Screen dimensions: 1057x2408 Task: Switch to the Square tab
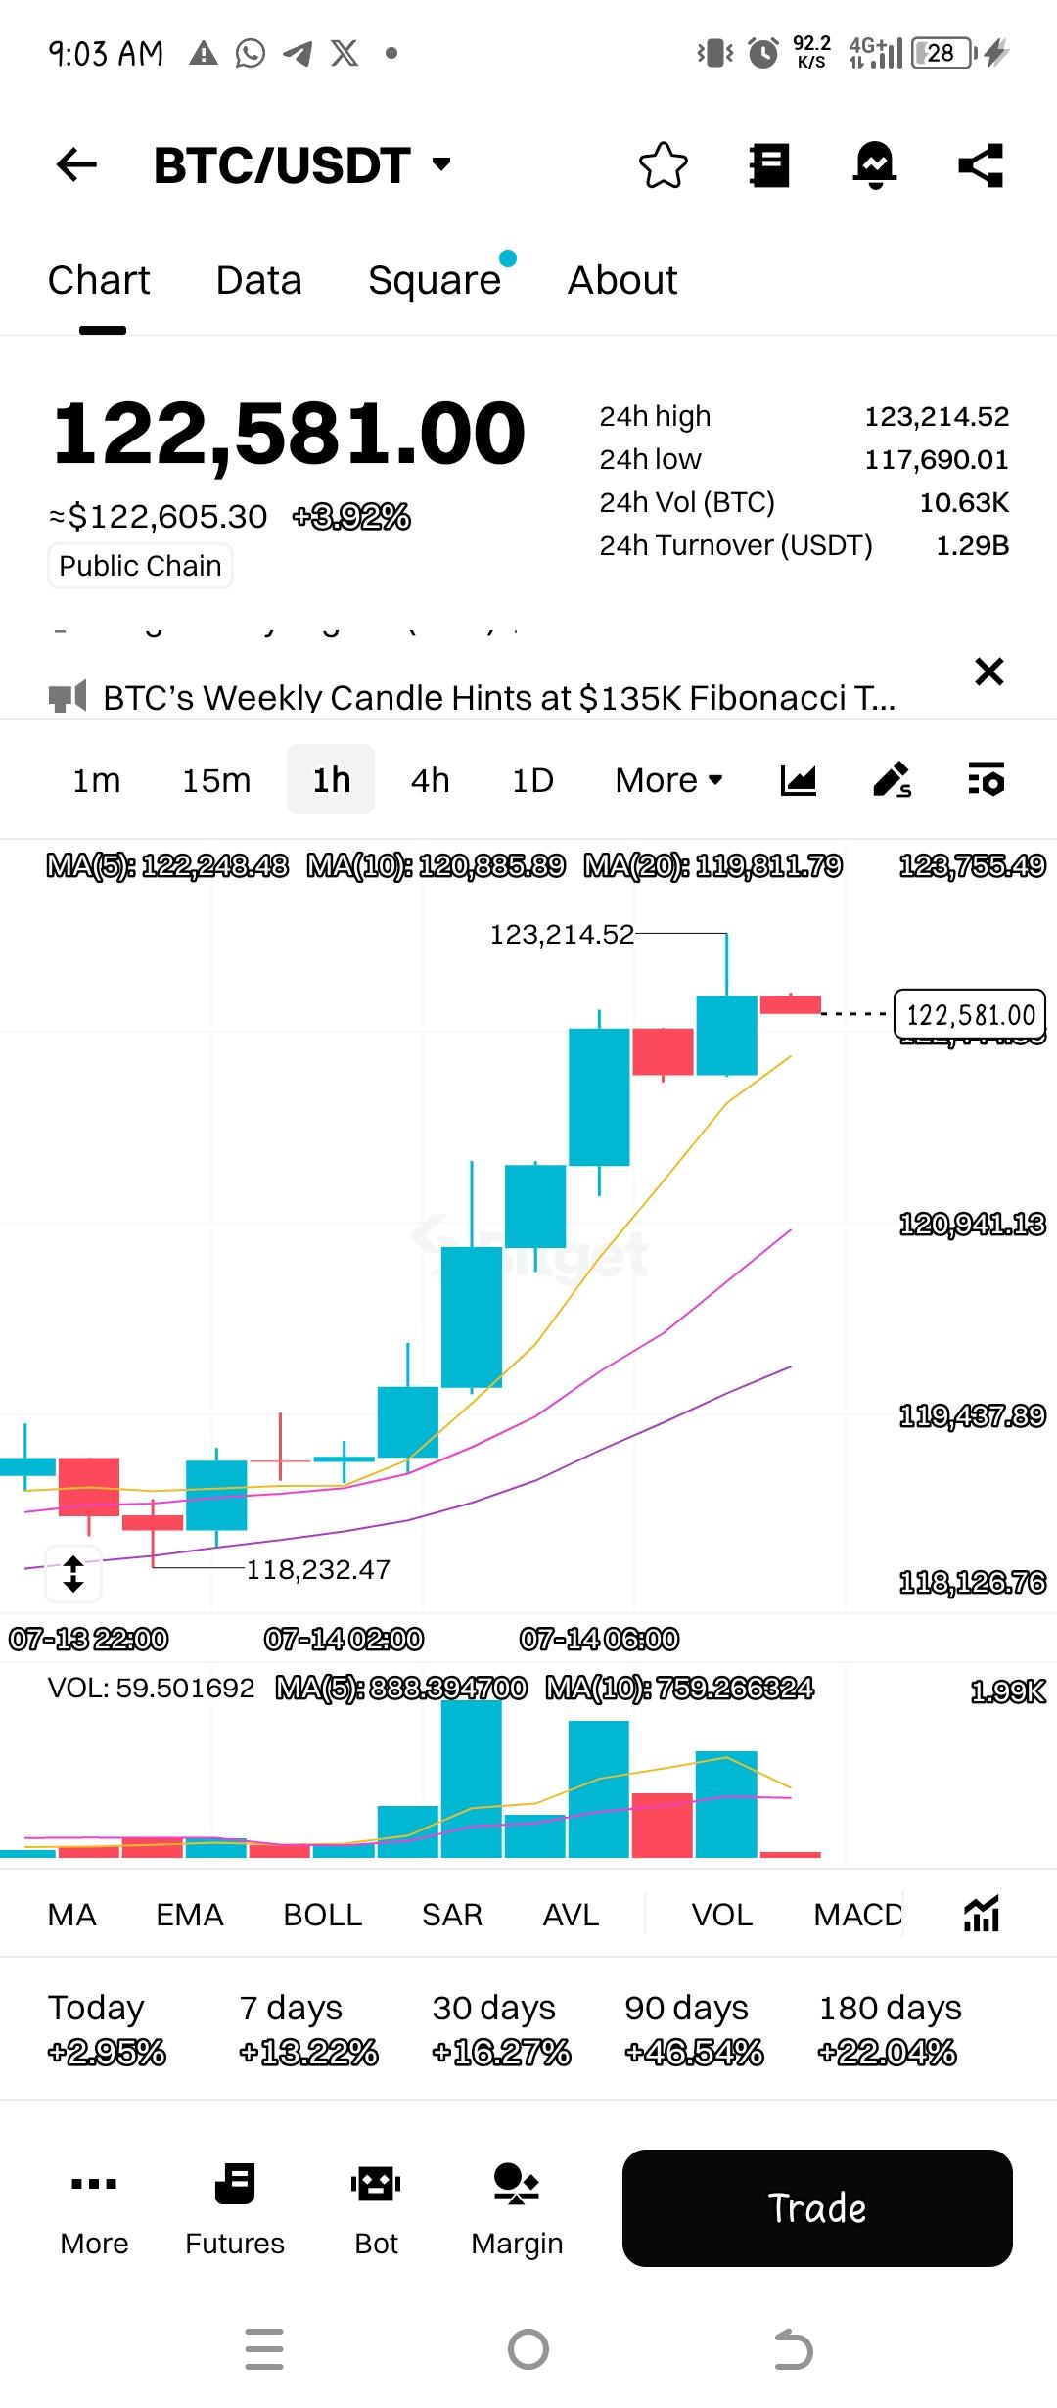coord(435,281)
